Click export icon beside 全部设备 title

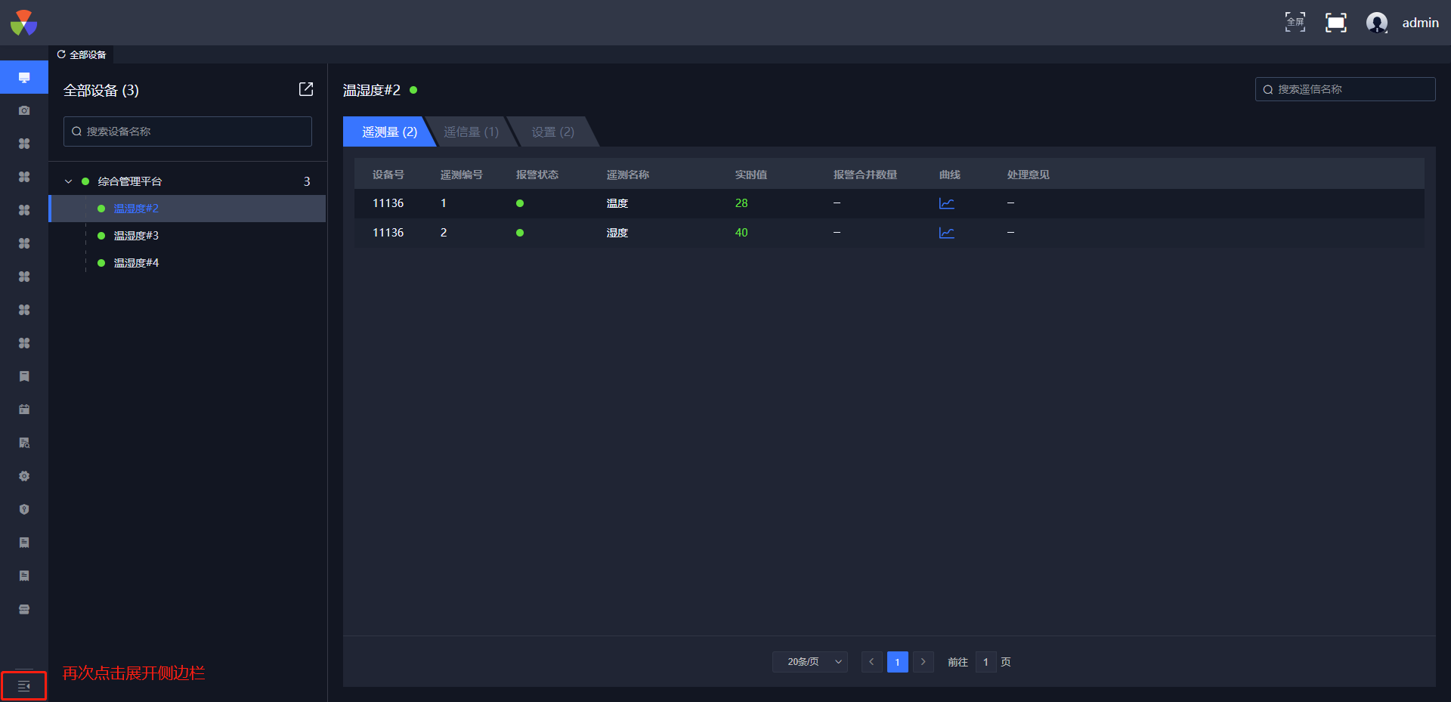click(x=306, y=89)
